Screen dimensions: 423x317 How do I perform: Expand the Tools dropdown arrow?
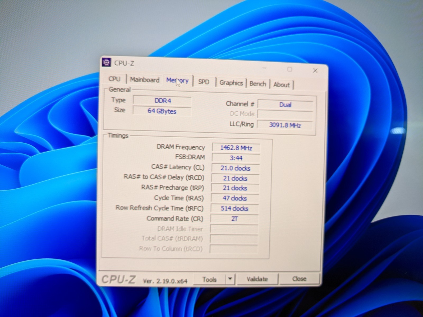[230, 279]
